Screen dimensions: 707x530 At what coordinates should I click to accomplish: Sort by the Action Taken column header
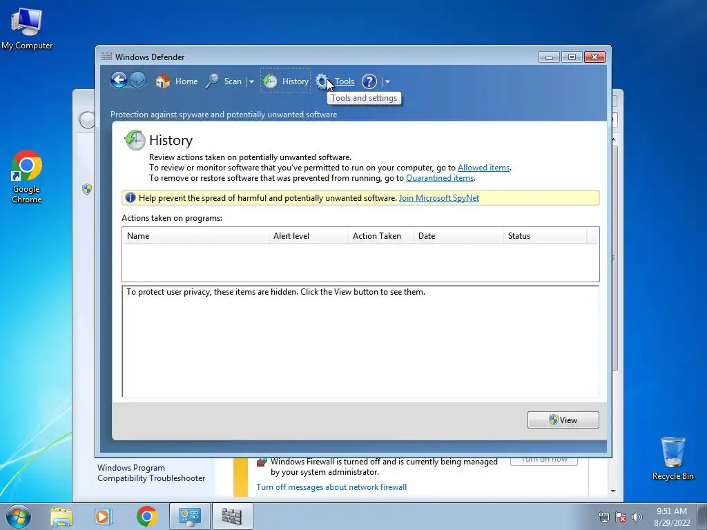click(381, 236)
